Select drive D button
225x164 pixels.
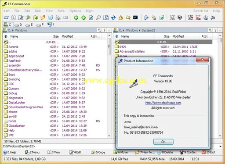click(18, 25)
